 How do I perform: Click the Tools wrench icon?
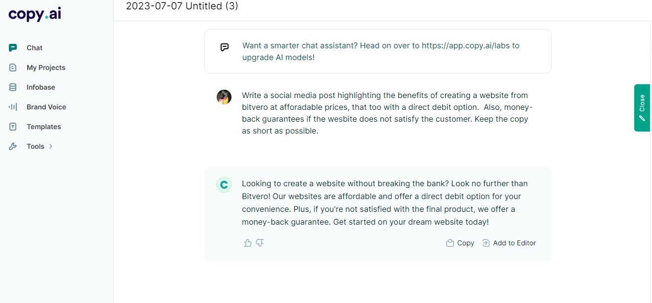[x=13, y=146]
